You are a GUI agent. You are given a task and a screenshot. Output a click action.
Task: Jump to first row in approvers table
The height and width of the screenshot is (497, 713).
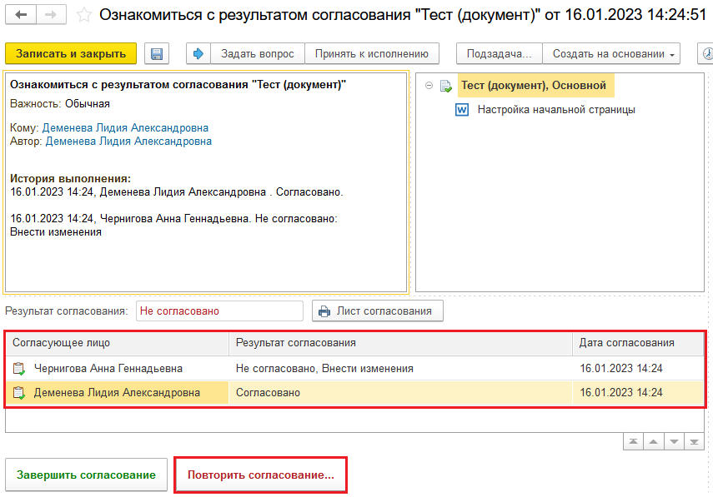click(635, 441)
